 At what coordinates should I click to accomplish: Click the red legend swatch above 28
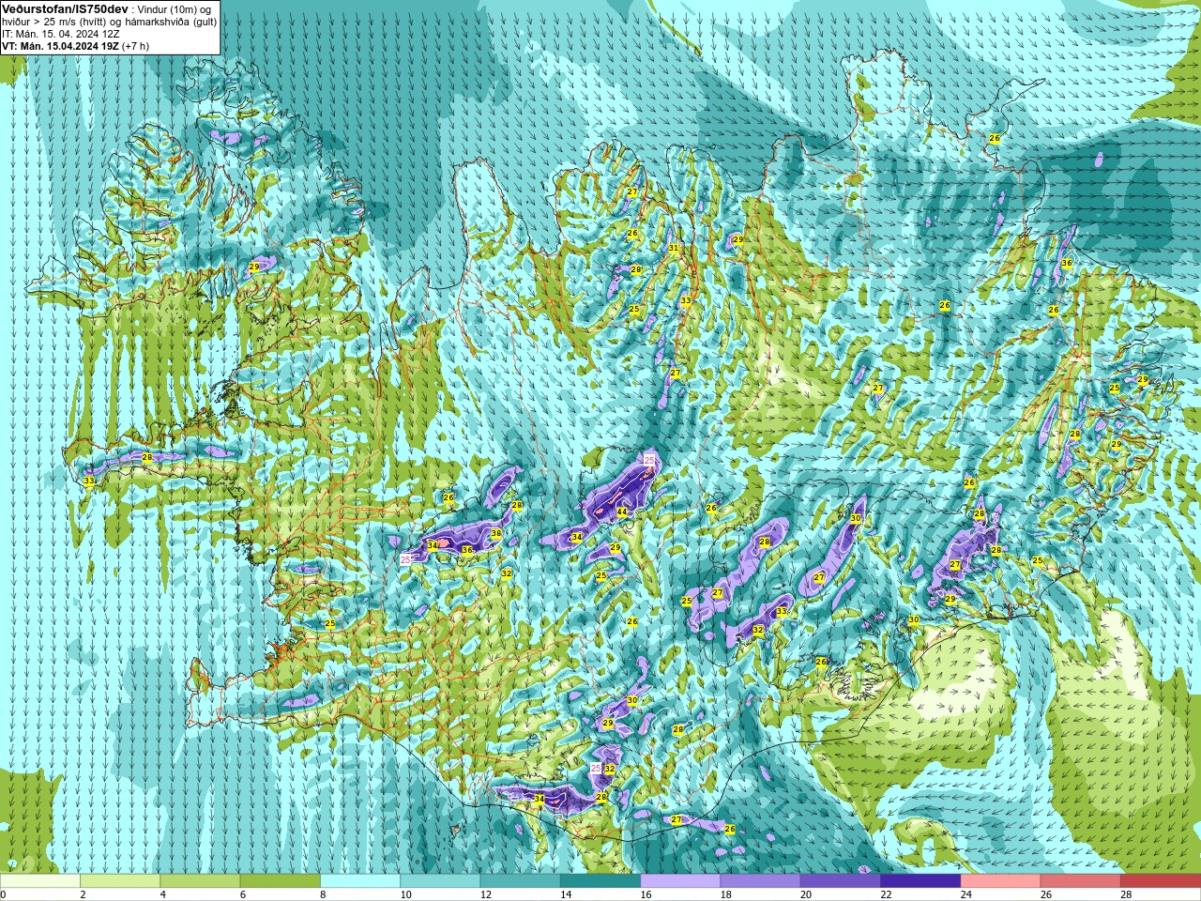(1161, 881)
